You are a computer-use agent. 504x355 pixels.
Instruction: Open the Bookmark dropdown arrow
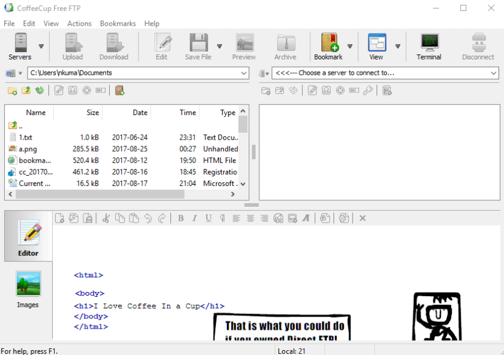[x=350, y=47]
